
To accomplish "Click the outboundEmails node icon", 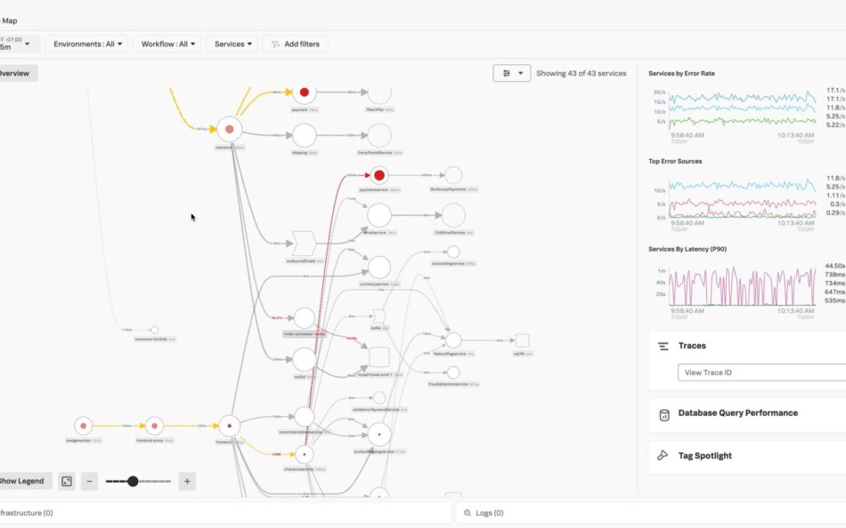I will [305, 244].
